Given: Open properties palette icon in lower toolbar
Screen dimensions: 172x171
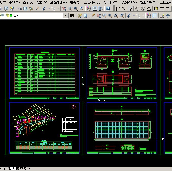Looking at the screenshot, I should [149, 16].
